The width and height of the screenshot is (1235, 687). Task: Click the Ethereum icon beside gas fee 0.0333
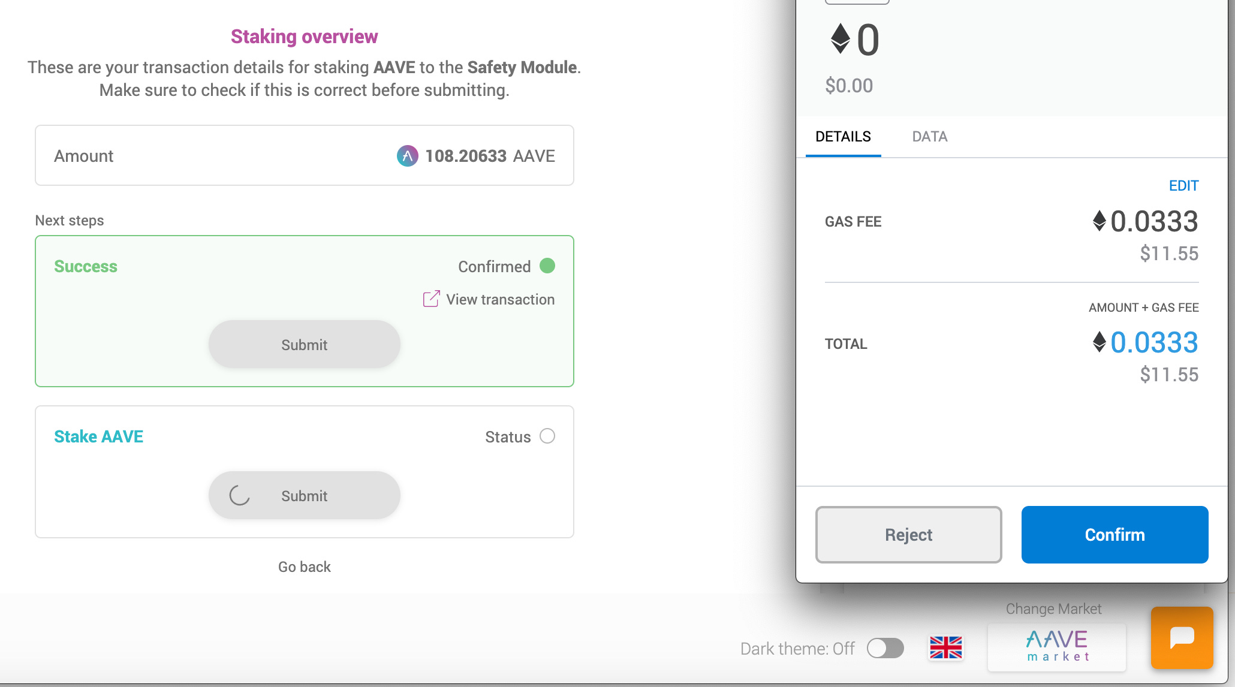[1098, 221]
